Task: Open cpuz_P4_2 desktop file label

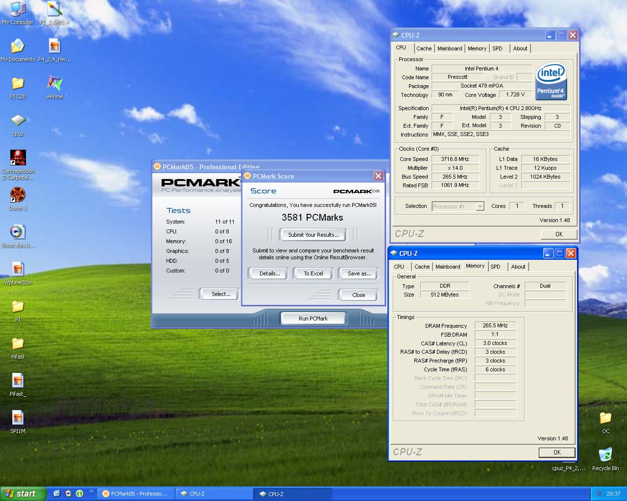Action: click(568, 468)
